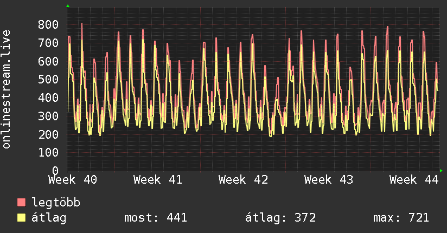Click the 600 y-axis value

click(x=48, y=61)
